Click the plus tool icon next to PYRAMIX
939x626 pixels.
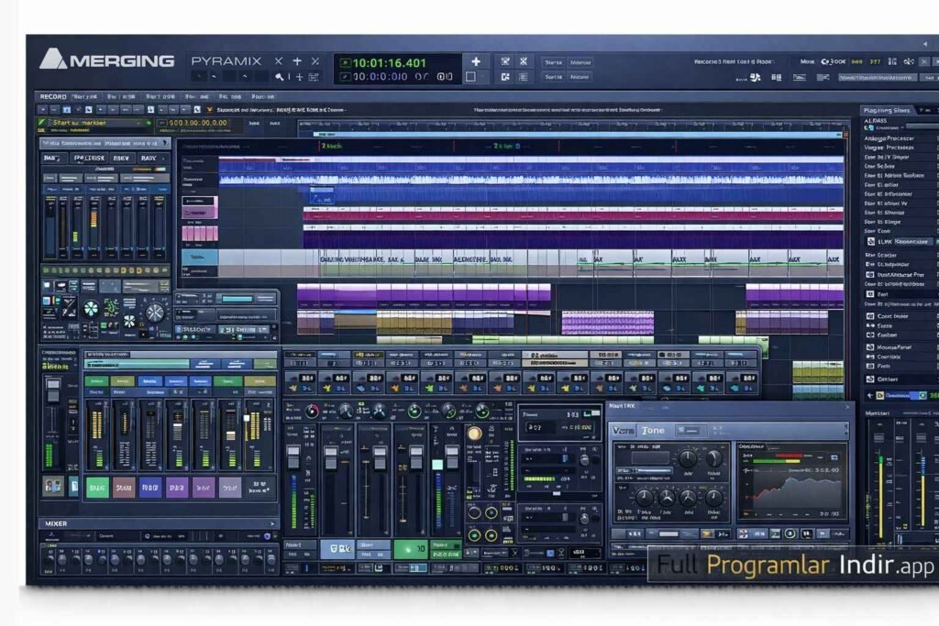pyautogui.click(x=295, y=59)
